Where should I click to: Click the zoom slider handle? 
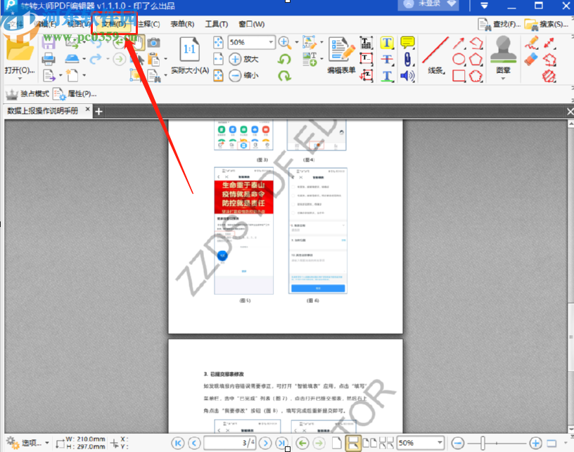pyautogui.click(x=483, y=444)
